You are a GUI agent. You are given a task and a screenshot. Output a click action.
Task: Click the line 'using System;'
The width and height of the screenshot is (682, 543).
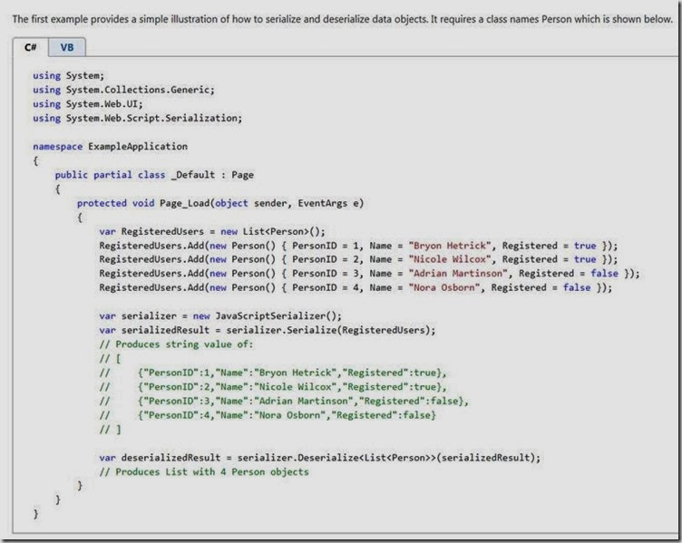click(x=69, y=75)
